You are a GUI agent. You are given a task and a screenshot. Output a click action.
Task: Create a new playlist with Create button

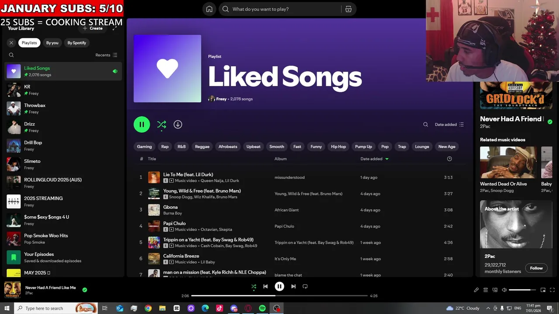pyautogui.click(x=93, y=28)
